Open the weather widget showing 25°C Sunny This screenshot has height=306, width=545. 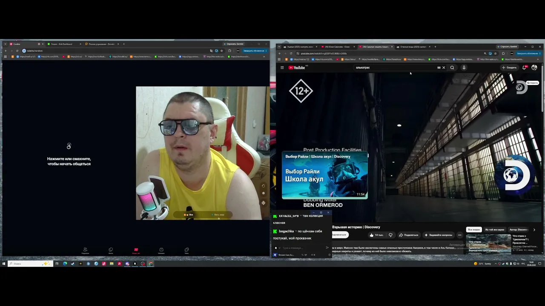[482, 263]
